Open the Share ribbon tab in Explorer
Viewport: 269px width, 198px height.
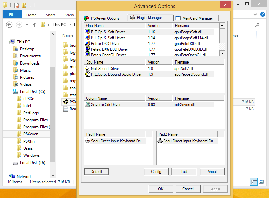pyautogui.click(x=51, y=15)
